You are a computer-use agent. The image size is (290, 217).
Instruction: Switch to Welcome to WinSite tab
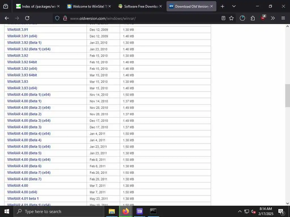[89, 6]
